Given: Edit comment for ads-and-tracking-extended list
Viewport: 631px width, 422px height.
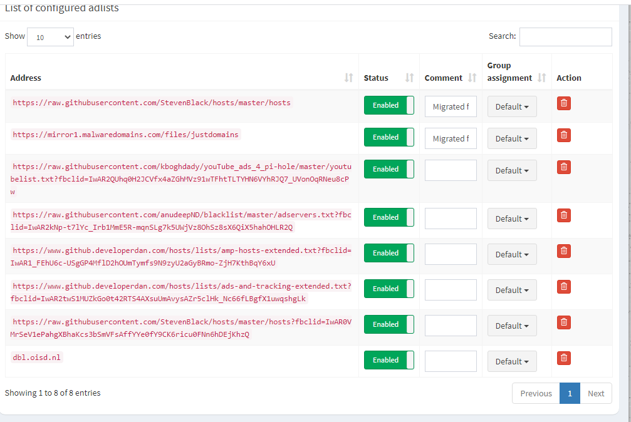Looking at the screenshot, I should pos(451,290).
